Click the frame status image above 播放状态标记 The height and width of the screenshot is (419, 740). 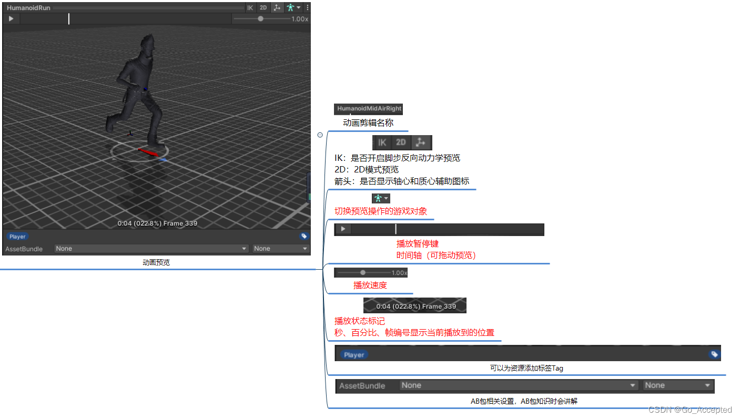[415, 306]
